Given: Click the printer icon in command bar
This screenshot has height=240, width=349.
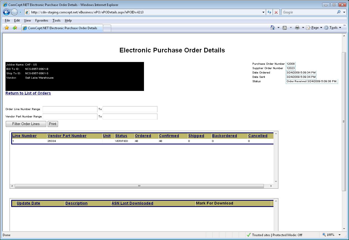Looking at the screenshot, I should (297, 28).
